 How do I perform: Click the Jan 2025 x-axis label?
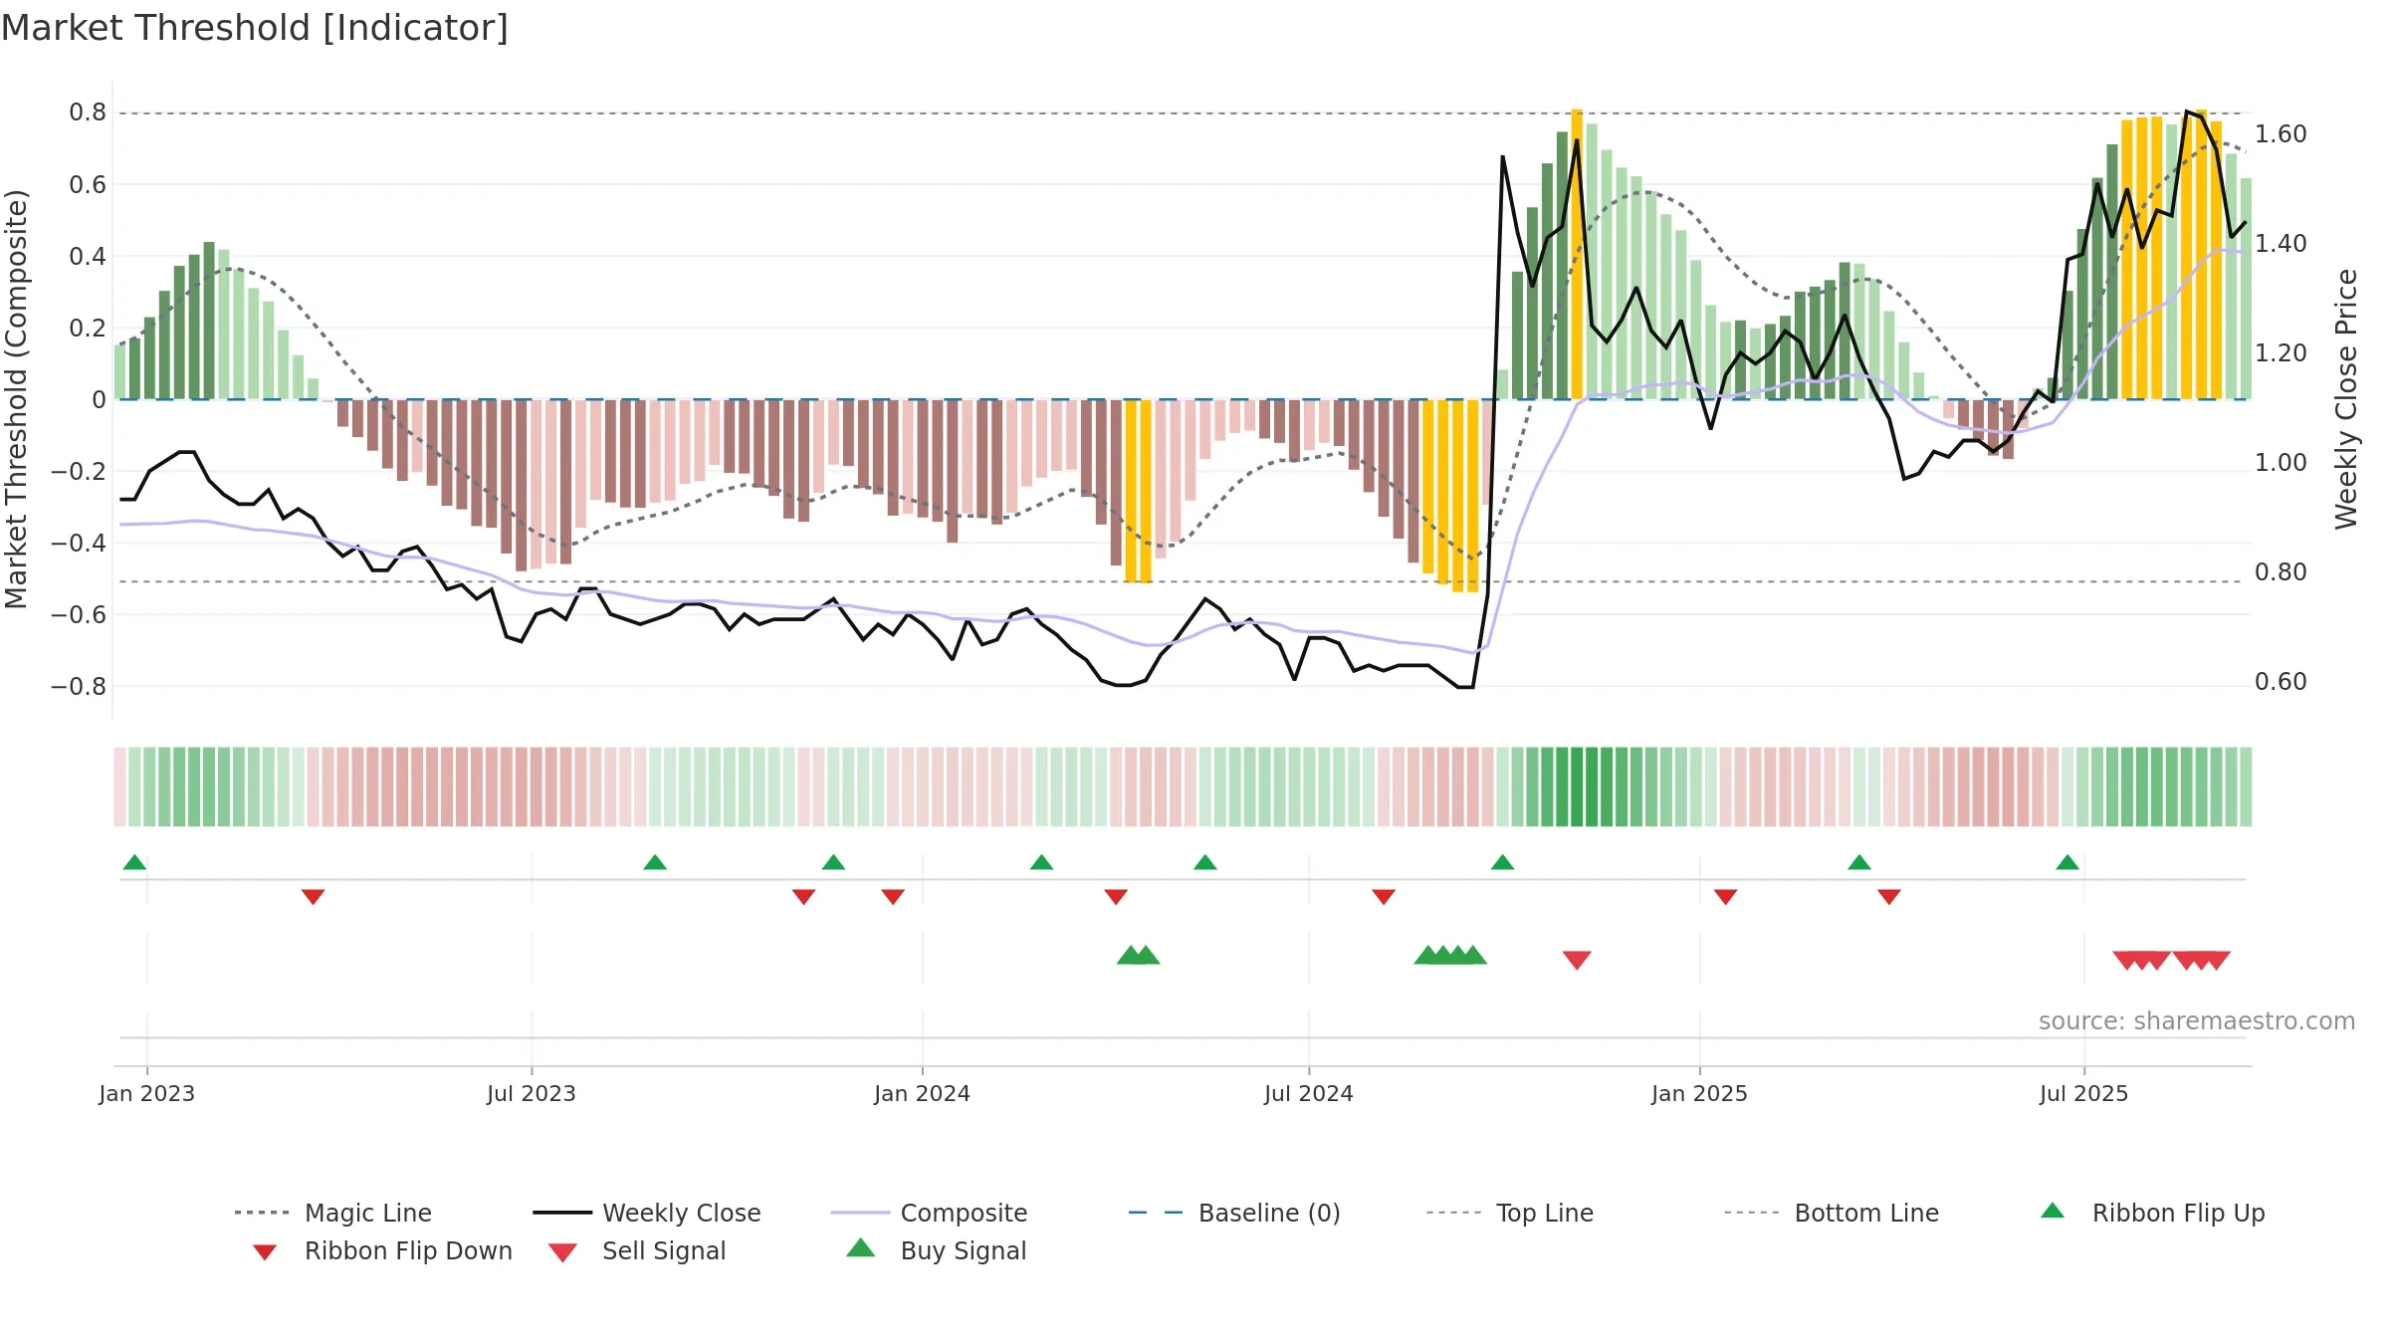[1700, 1093]
